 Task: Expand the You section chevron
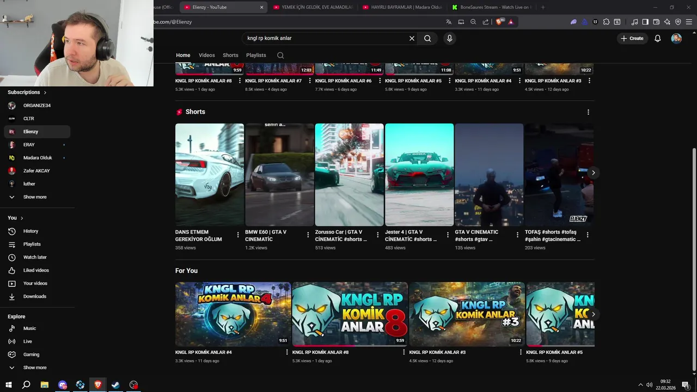[22, 218]
